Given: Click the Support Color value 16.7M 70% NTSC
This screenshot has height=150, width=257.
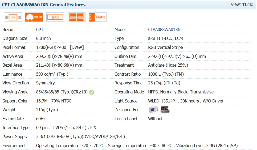Looking at the screenshot, I should pyautogui.click(x=54, y=101).
